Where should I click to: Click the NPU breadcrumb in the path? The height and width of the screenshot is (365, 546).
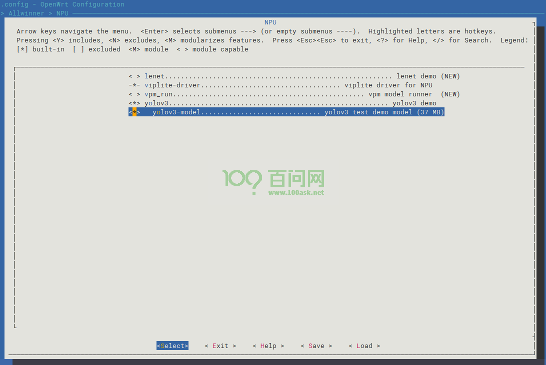(x=62, y=13)
